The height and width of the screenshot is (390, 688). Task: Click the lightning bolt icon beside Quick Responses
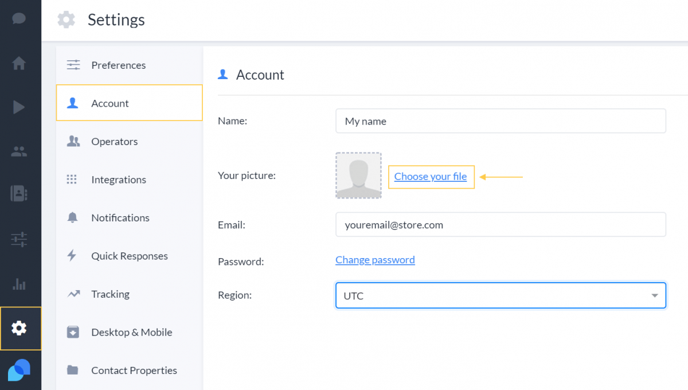coord(72,256)
